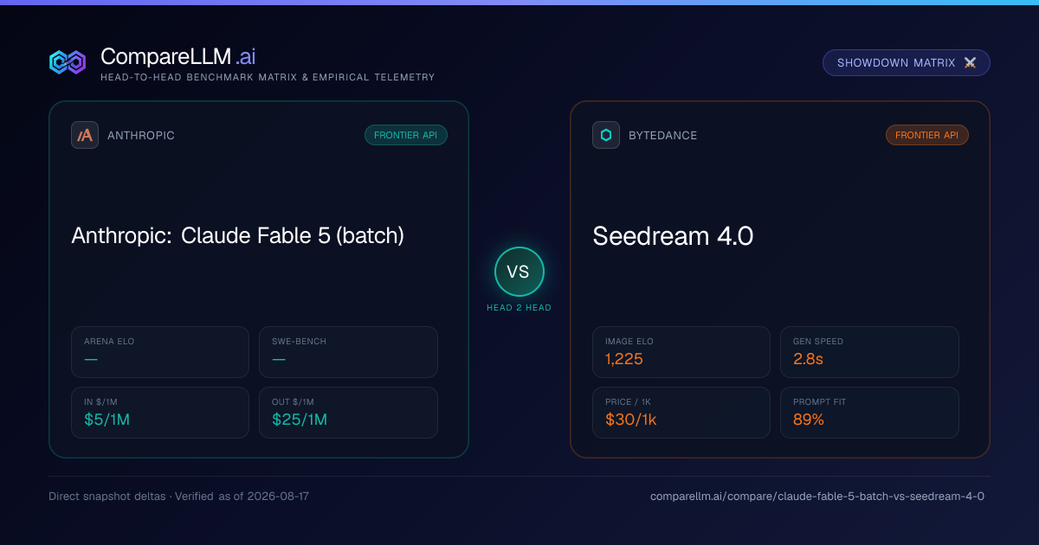Image resolution: width=1039 pixels, height=545 pixels.
Task: Click the Image ELO 1,225 tile
Action: coord(681,352)
